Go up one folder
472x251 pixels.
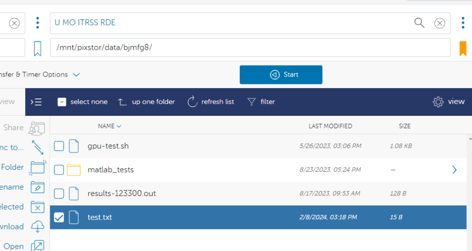click(146, 102)
